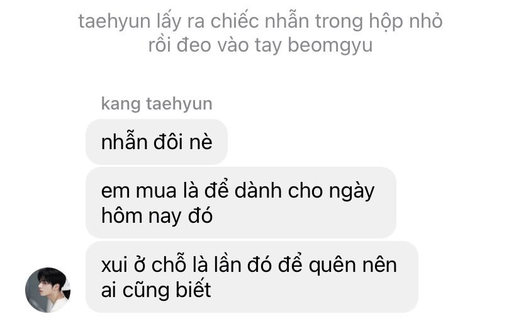Tap the word 'kang' in the sender label
This screenshot has width=521, height=326.
(121, 104)
